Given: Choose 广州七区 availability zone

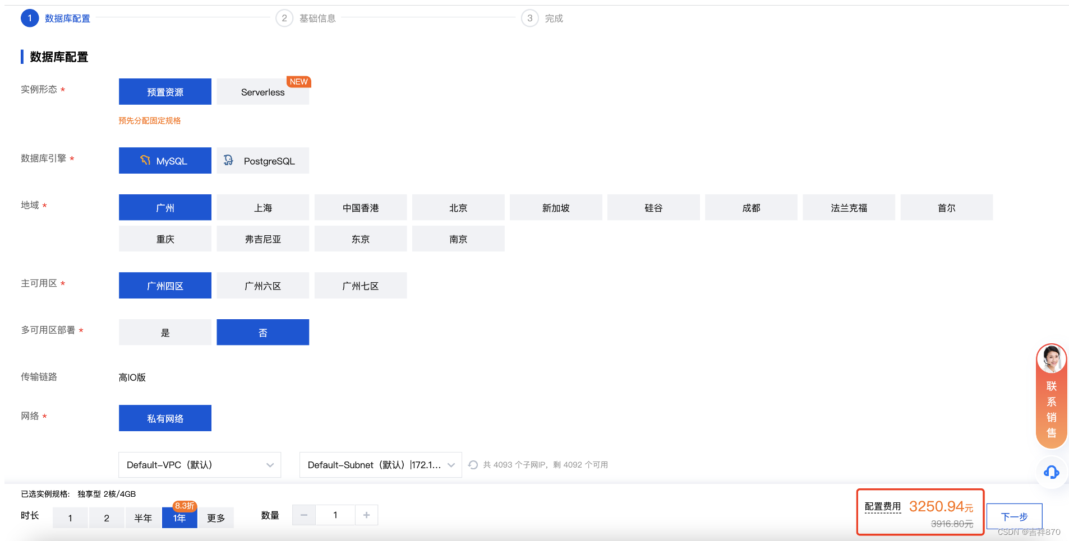Looking at the screenshot, I should [361, 286].
